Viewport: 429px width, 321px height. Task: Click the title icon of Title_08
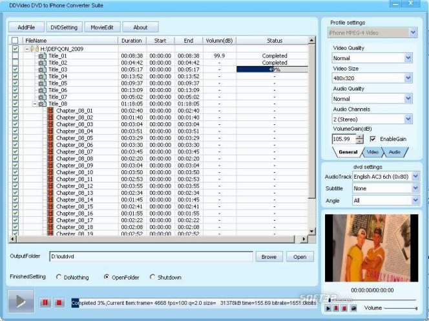(43, 104)
